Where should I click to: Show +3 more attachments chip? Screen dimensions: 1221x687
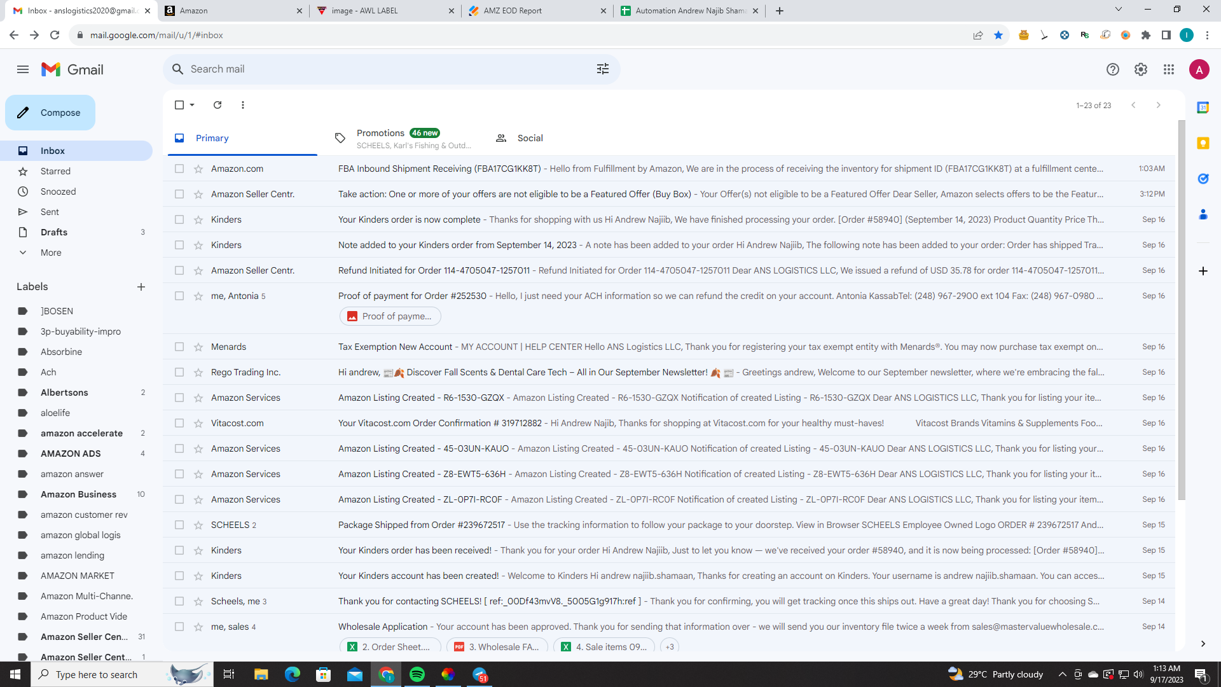[670, 646]
